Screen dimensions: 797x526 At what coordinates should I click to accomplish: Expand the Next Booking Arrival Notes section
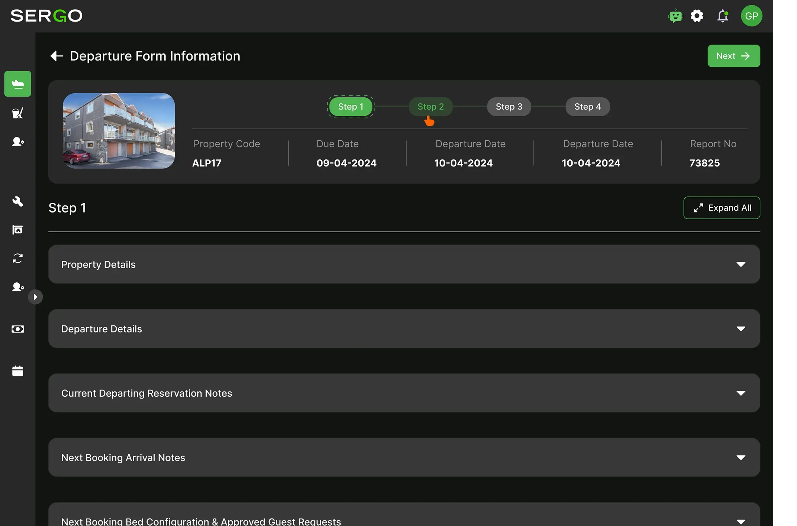tap(404, 457)
